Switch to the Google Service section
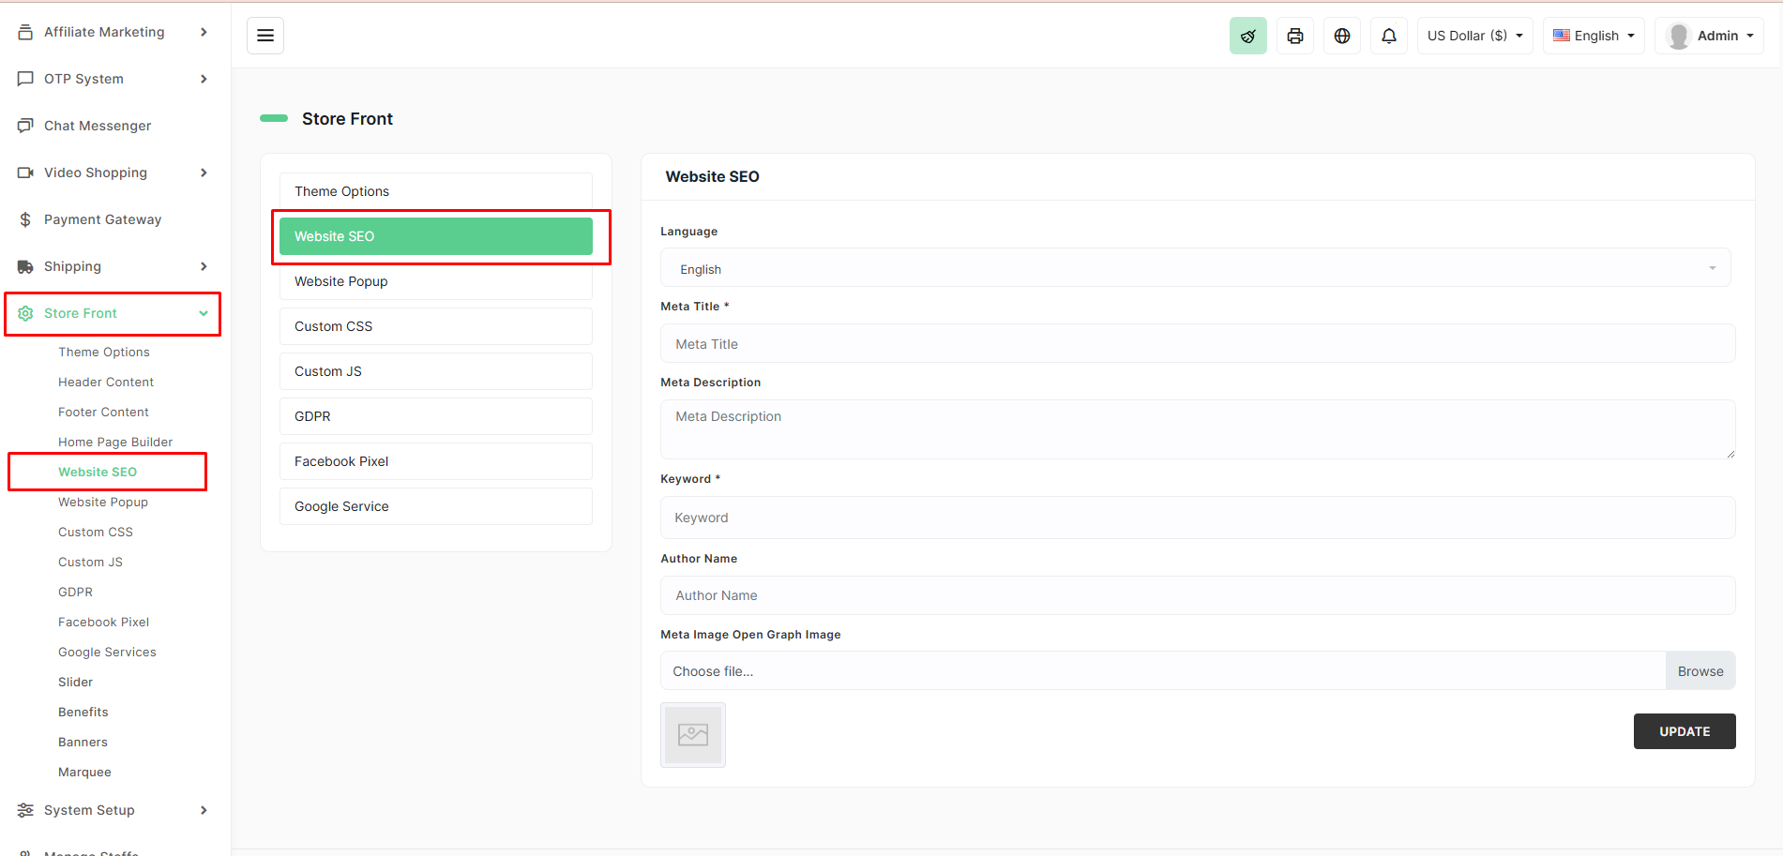 coord(435,505)
